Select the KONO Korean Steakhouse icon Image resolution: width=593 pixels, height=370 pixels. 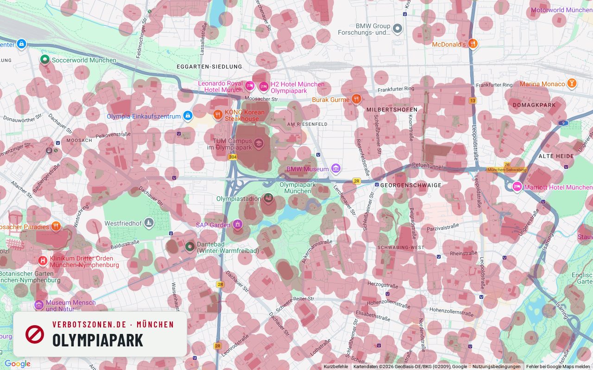[x=218, y=114]
